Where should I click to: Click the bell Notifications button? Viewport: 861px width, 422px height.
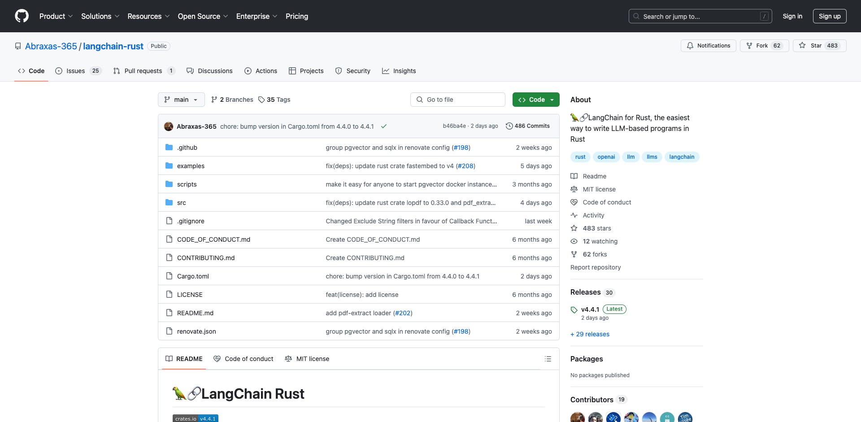[x=709, y=46]
